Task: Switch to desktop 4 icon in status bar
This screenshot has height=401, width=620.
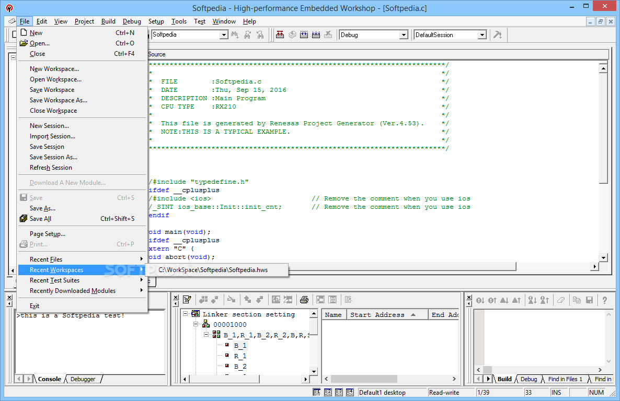Action: coord(350,393)
